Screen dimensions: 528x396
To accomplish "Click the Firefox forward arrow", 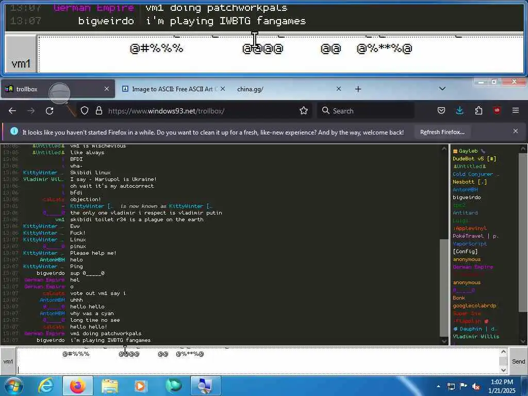I will coord(31,111).
